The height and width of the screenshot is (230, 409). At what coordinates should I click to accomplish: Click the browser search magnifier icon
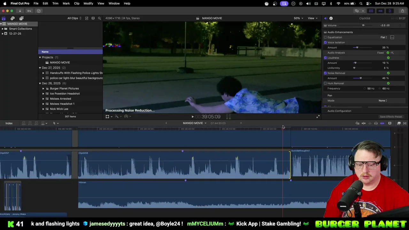pos(99,18)
